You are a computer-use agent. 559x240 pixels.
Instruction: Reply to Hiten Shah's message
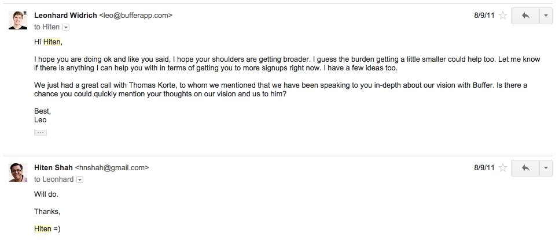525,168
